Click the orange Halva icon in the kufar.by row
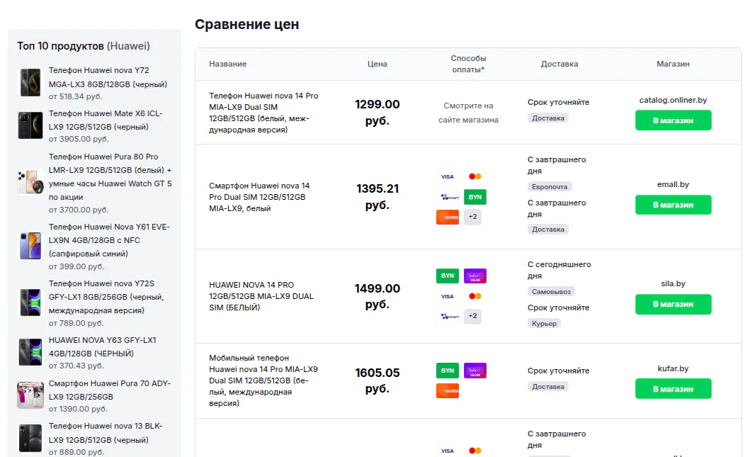 pyautogui.click(x=447, y=391)
